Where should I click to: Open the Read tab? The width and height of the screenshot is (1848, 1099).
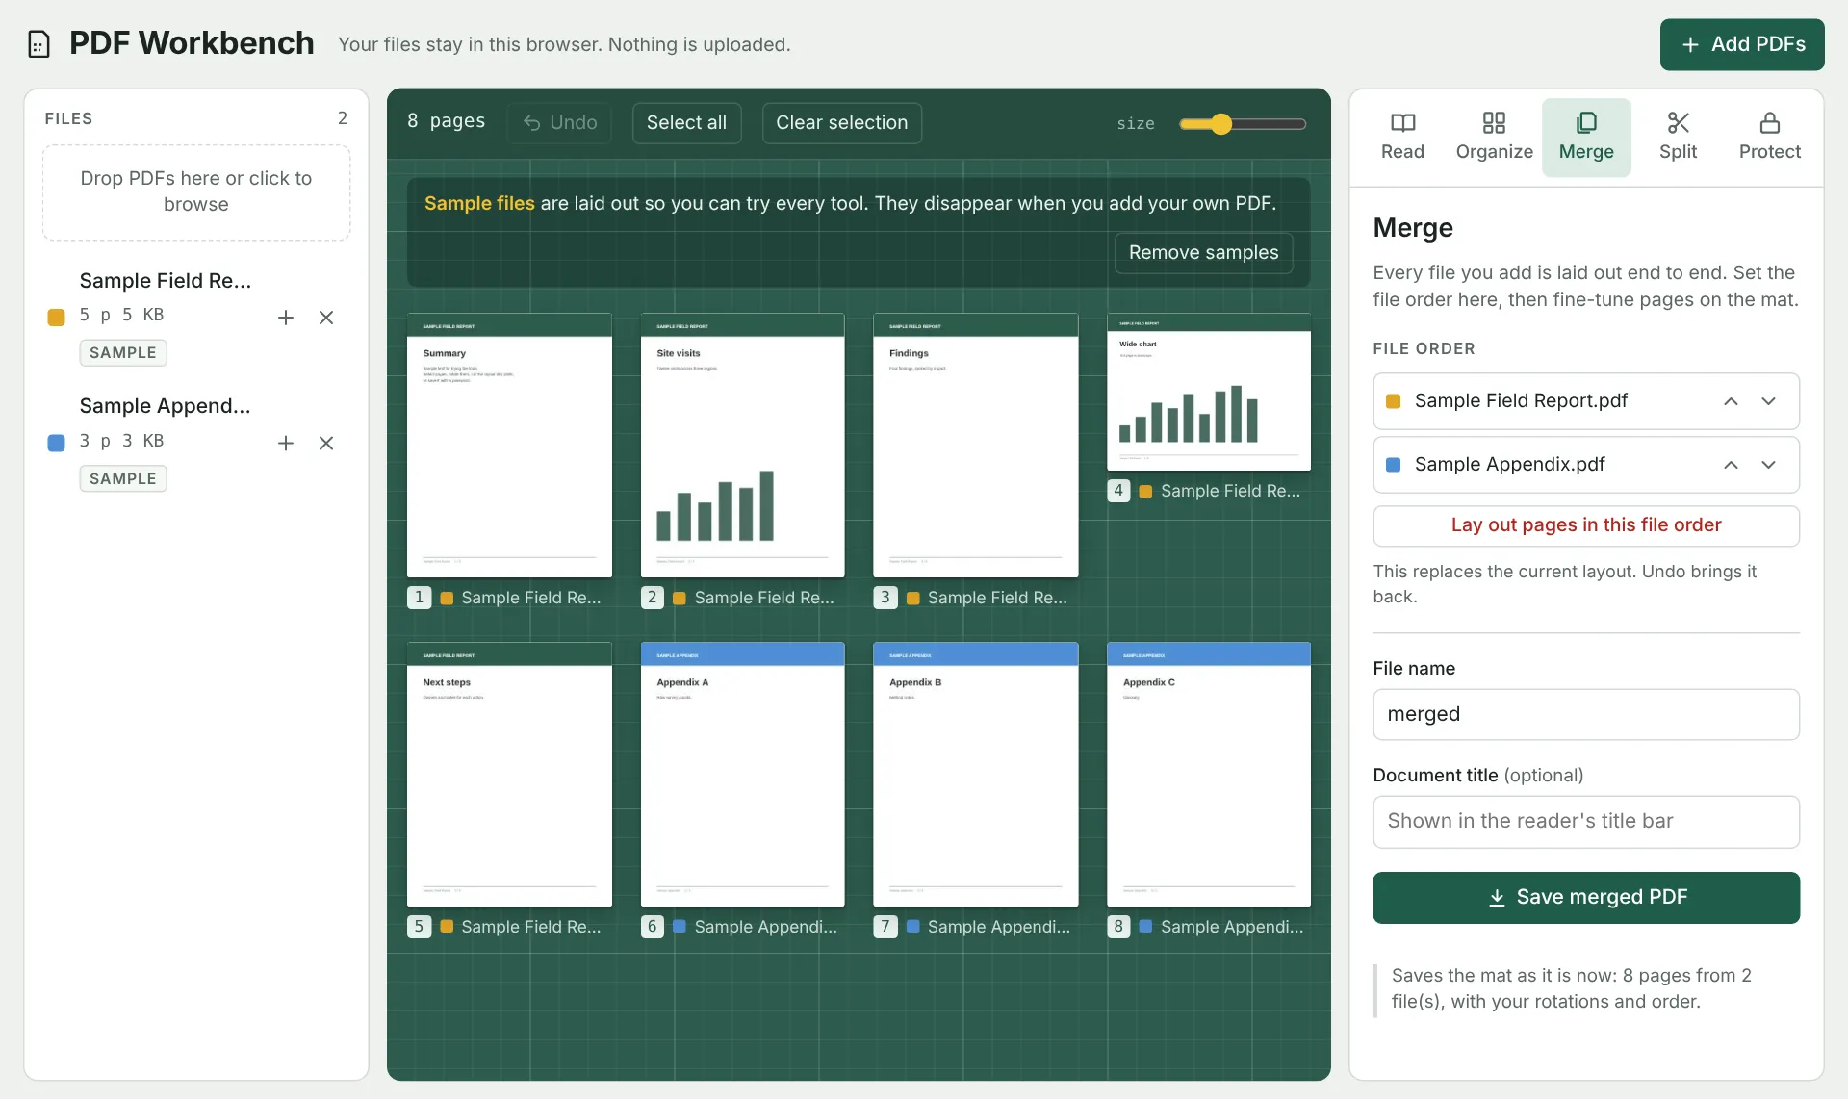click(x=1402, y=138)
